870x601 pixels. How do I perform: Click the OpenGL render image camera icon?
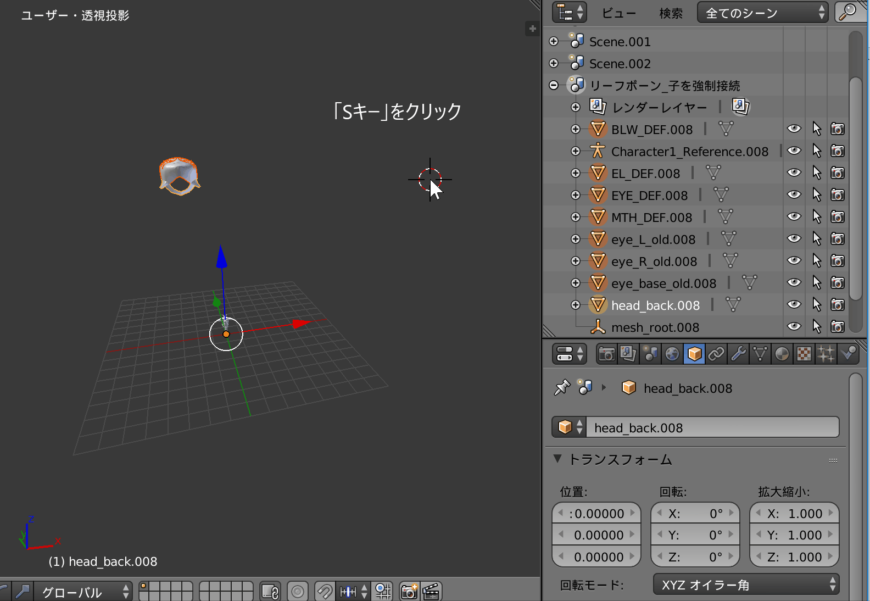click(409, 591)
